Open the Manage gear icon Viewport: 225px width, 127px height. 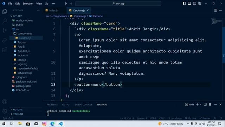click(x=5, y=111)
